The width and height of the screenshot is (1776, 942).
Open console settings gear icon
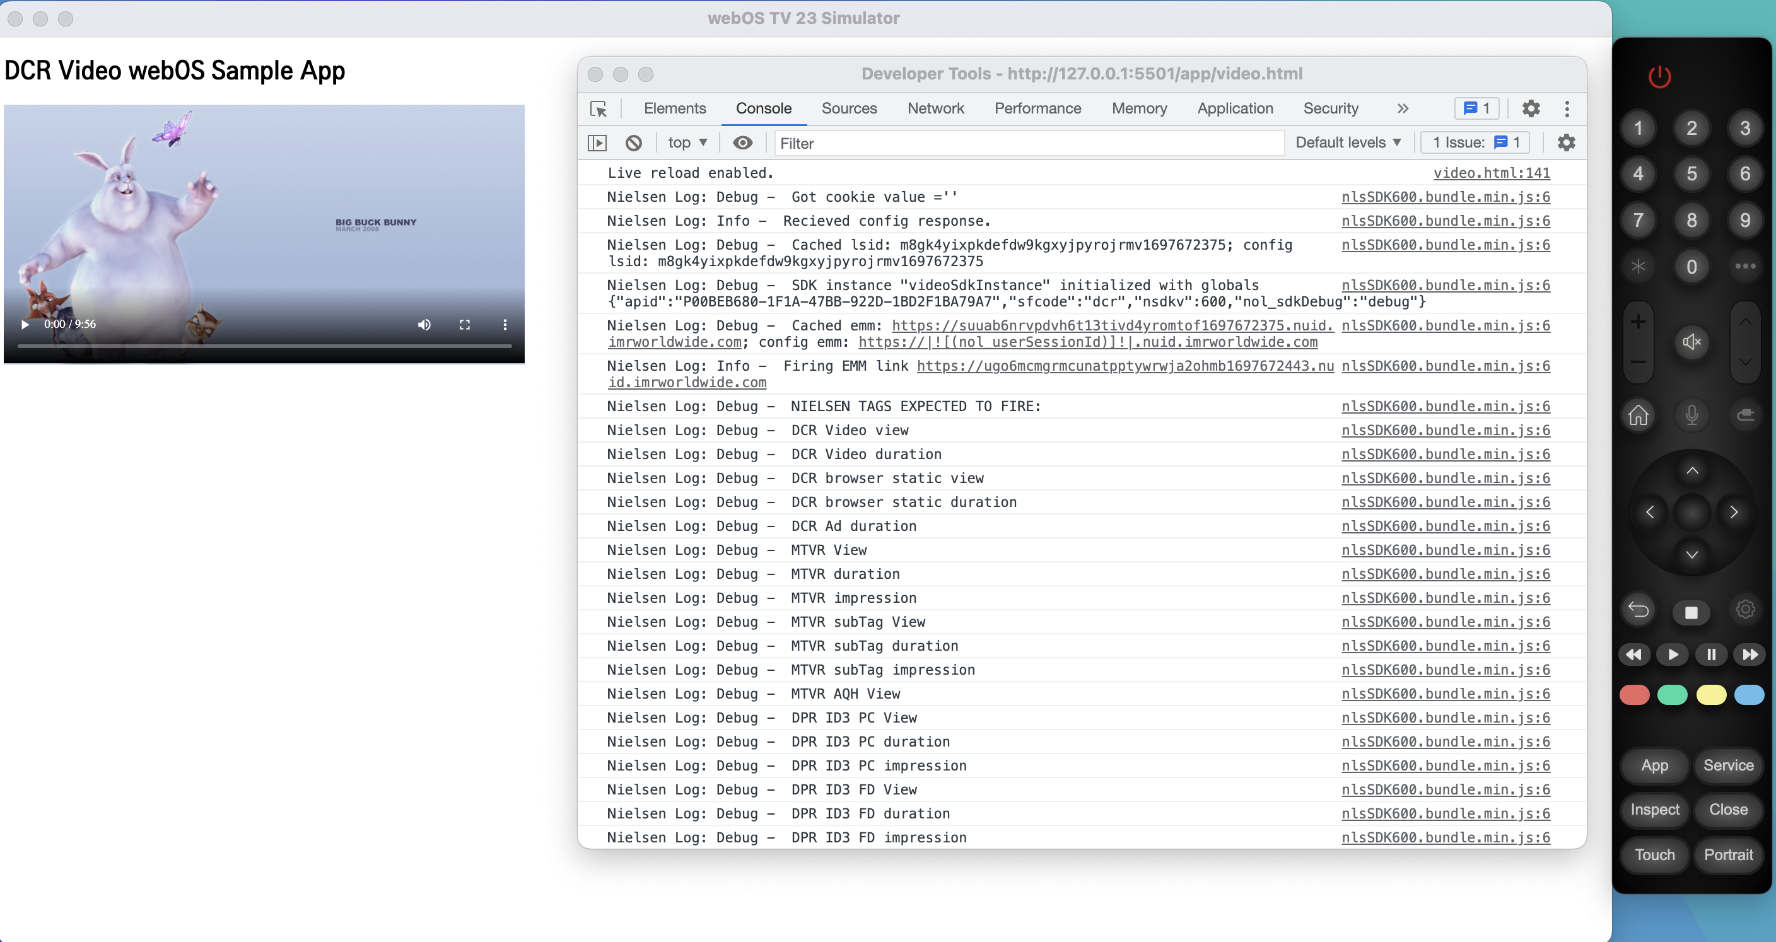[x=1566, y=142]
